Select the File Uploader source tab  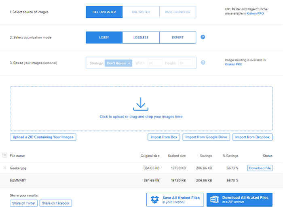104,12
